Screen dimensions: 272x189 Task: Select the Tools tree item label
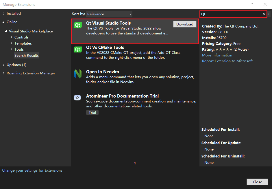pyautogui.click(x=19, y=49)
